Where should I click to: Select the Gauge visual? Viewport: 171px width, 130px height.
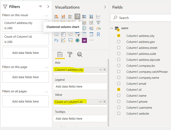click(98, 28)
